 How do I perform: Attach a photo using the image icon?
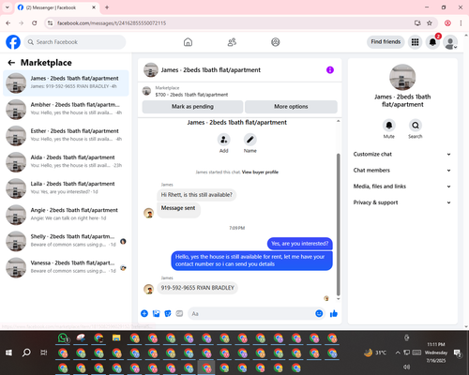[156, 313]
